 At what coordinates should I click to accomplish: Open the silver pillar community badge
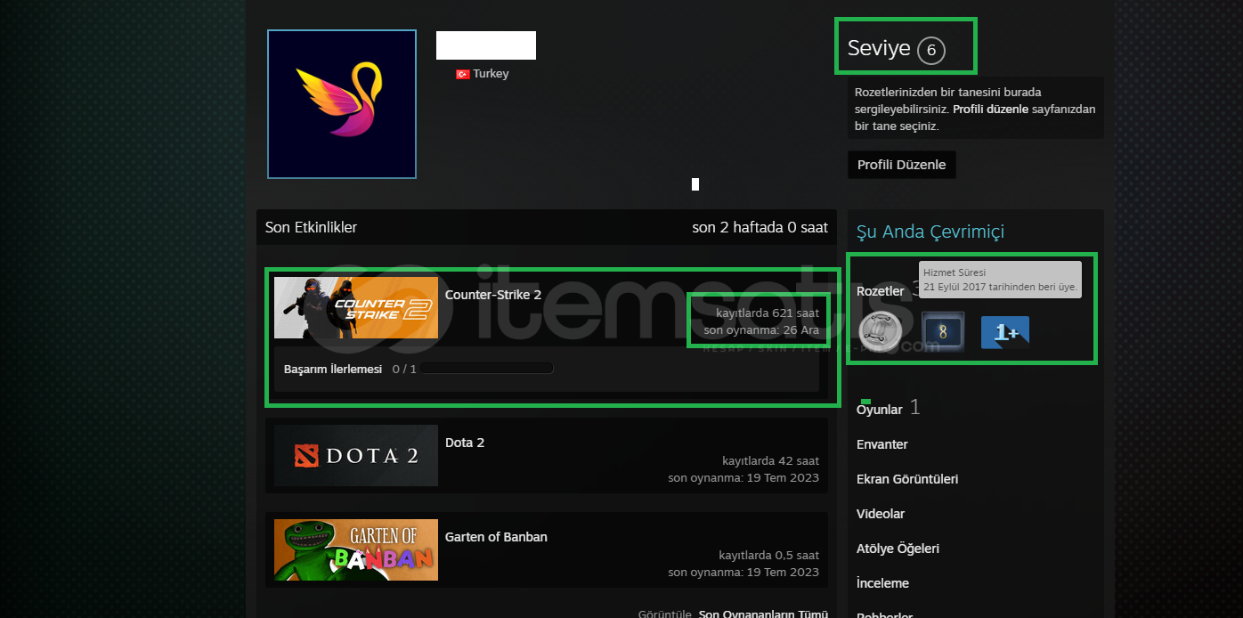point(880,331)
